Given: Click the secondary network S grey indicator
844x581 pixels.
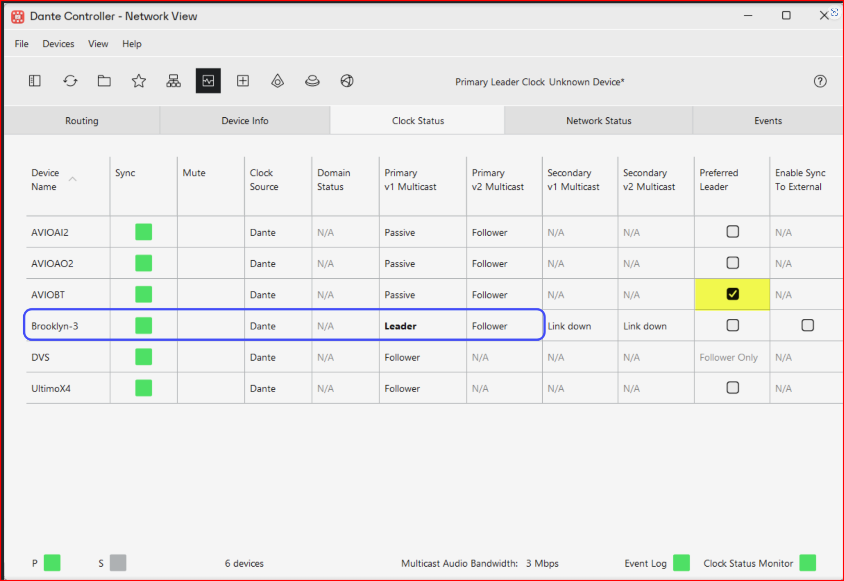Looking at the screenshot, I should (x=118, y=563).
